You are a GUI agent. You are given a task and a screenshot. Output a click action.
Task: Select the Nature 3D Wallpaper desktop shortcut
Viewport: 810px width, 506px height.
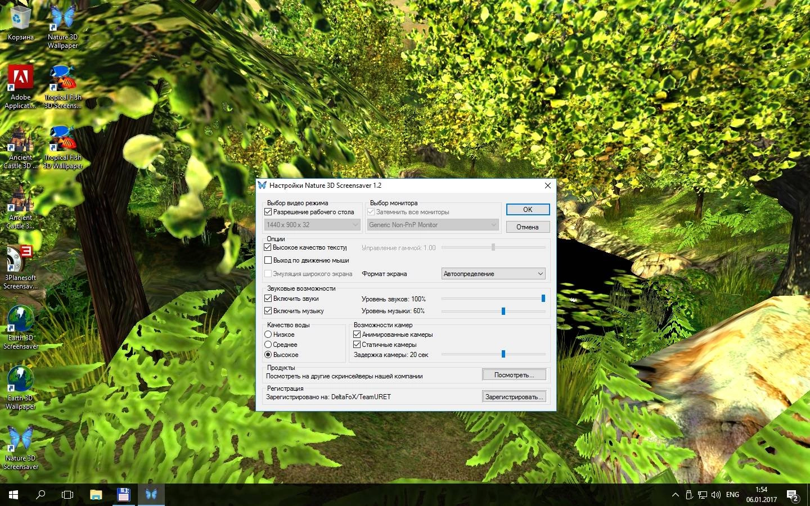coord(62,26)
